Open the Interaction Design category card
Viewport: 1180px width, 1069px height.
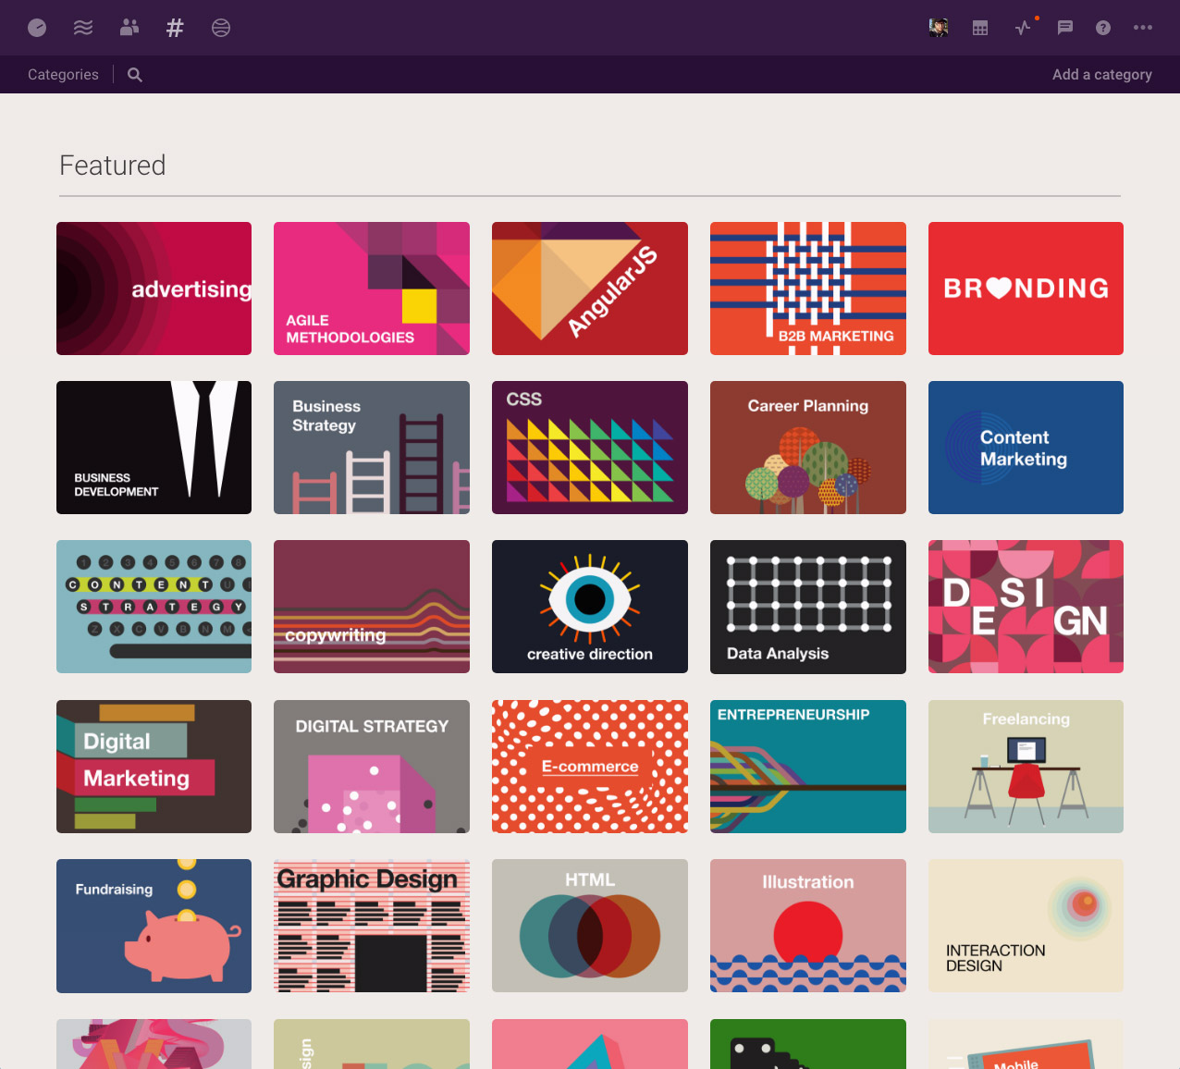1026,926
